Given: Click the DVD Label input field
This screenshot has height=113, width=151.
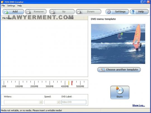Looking at the screenshot, I should (74, 102).
